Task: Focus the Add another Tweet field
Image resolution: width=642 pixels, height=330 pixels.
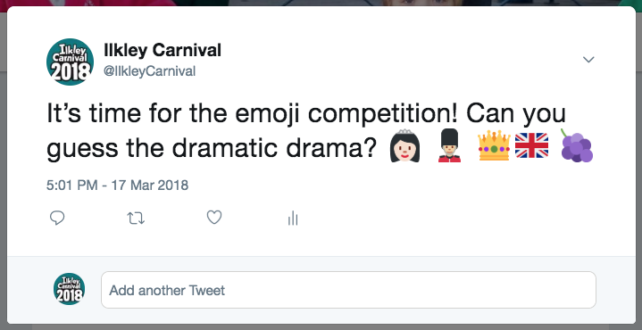Action: [348, 290]
